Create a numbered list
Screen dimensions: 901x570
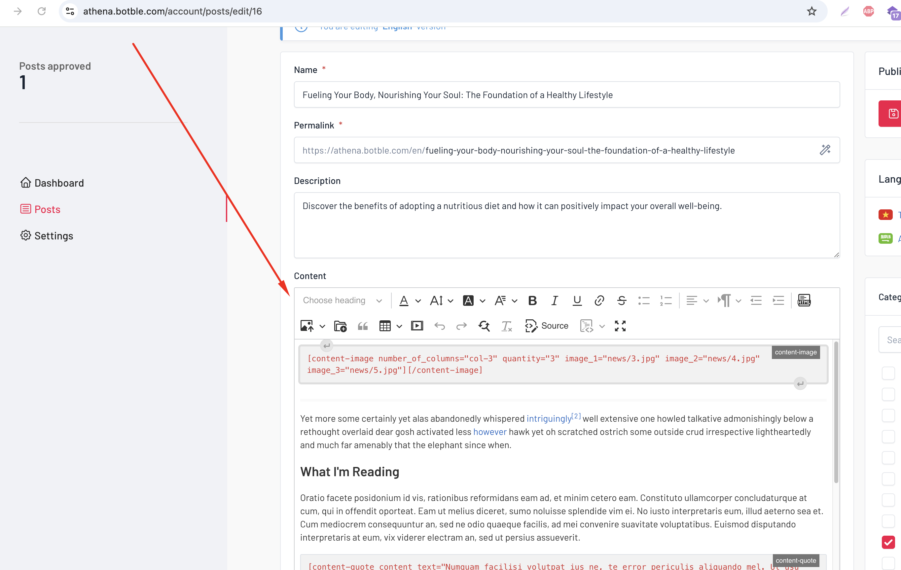click(666, 300)
